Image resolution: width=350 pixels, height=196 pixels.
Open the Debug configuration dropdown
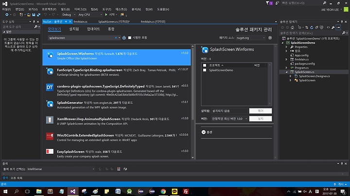point(69,15)
